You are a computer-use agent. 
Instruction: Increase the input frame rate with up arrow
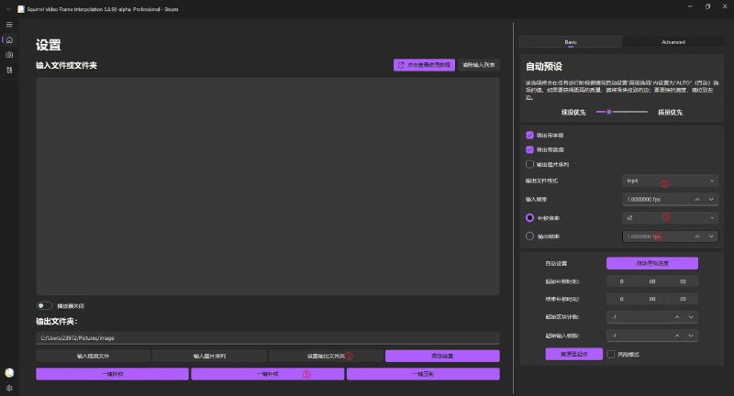click(696, 199)
